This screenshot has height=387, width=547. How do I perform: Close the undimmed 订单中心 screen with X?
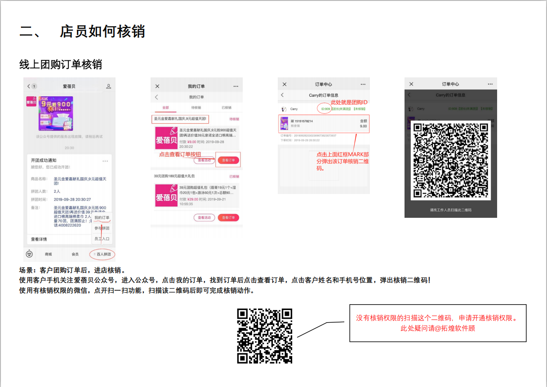click(285, 85)
